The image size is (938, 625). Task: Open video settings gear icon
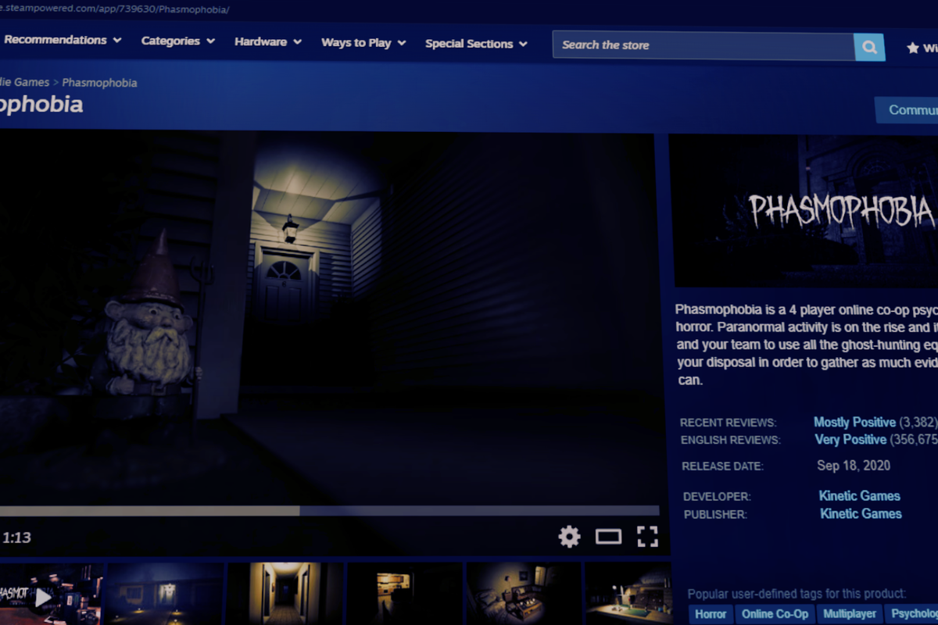pos(569,536)
